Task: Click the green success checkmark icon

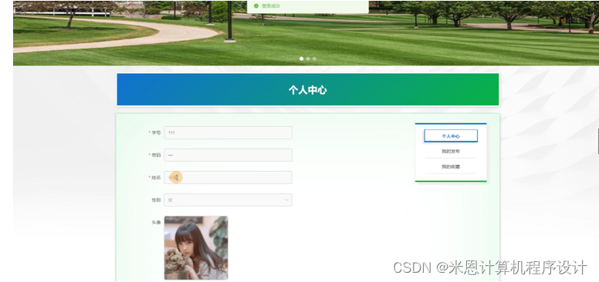Action: pos(256,5)
